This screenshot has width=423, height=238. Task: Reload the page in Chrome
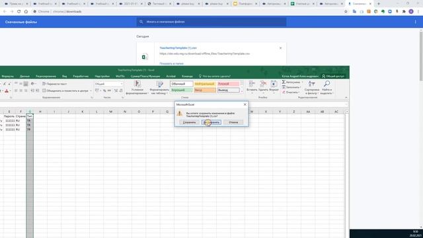pos(19,12)
